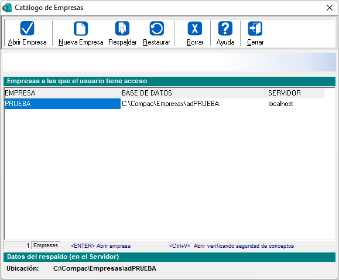Click the Nueva Empresa document icon
Image resolution: width=339 pixels, height=280 pixels.
point(81,28)
